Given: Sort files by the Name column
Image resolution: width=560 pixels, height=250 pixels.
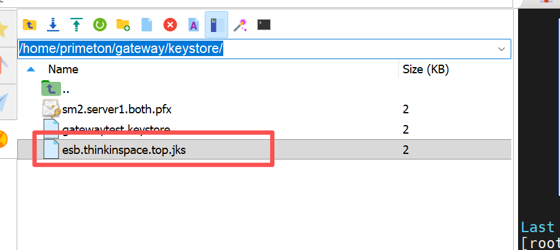Looking at the screenshot, I should pos(64,70).
